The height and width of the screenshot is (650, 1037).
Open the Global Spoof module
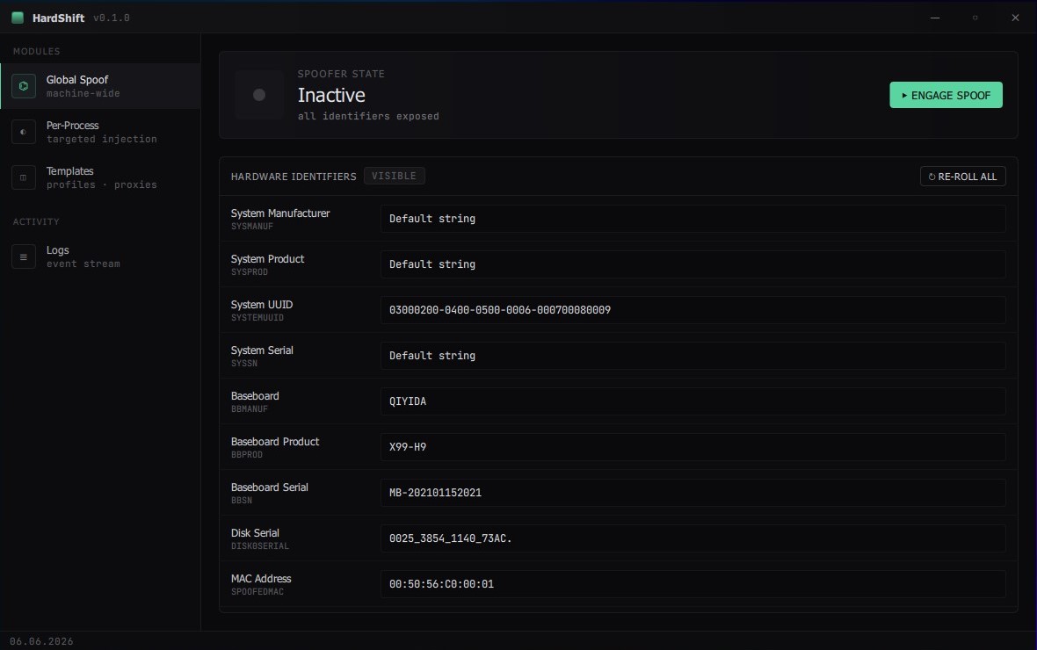click(x=100, y=86)
